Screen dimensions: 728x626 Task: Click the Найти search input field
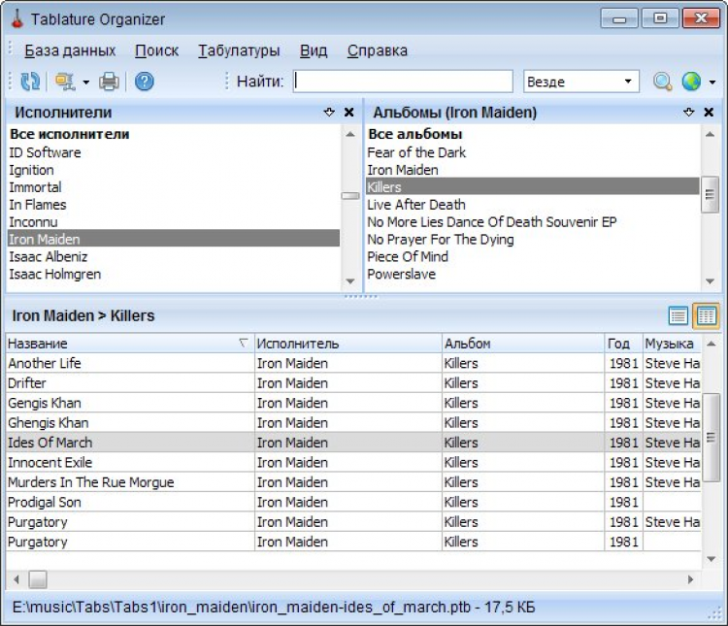pos(403,82)
